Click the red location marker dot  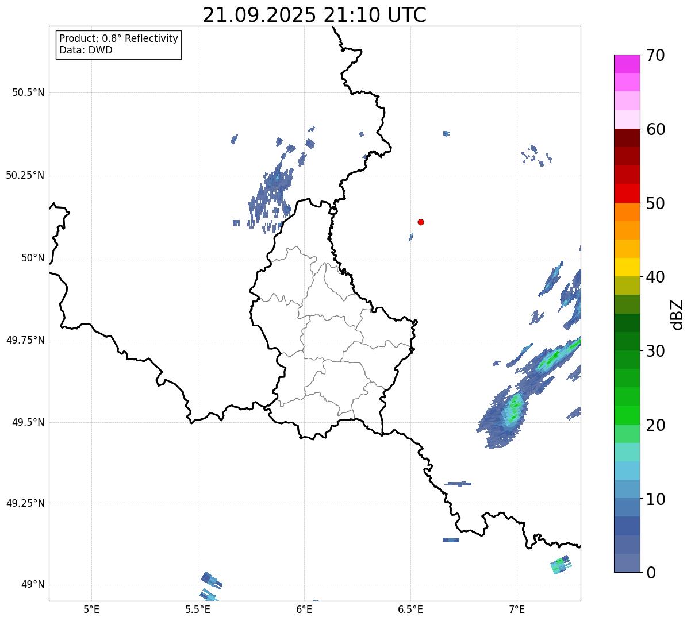point(421,222)
